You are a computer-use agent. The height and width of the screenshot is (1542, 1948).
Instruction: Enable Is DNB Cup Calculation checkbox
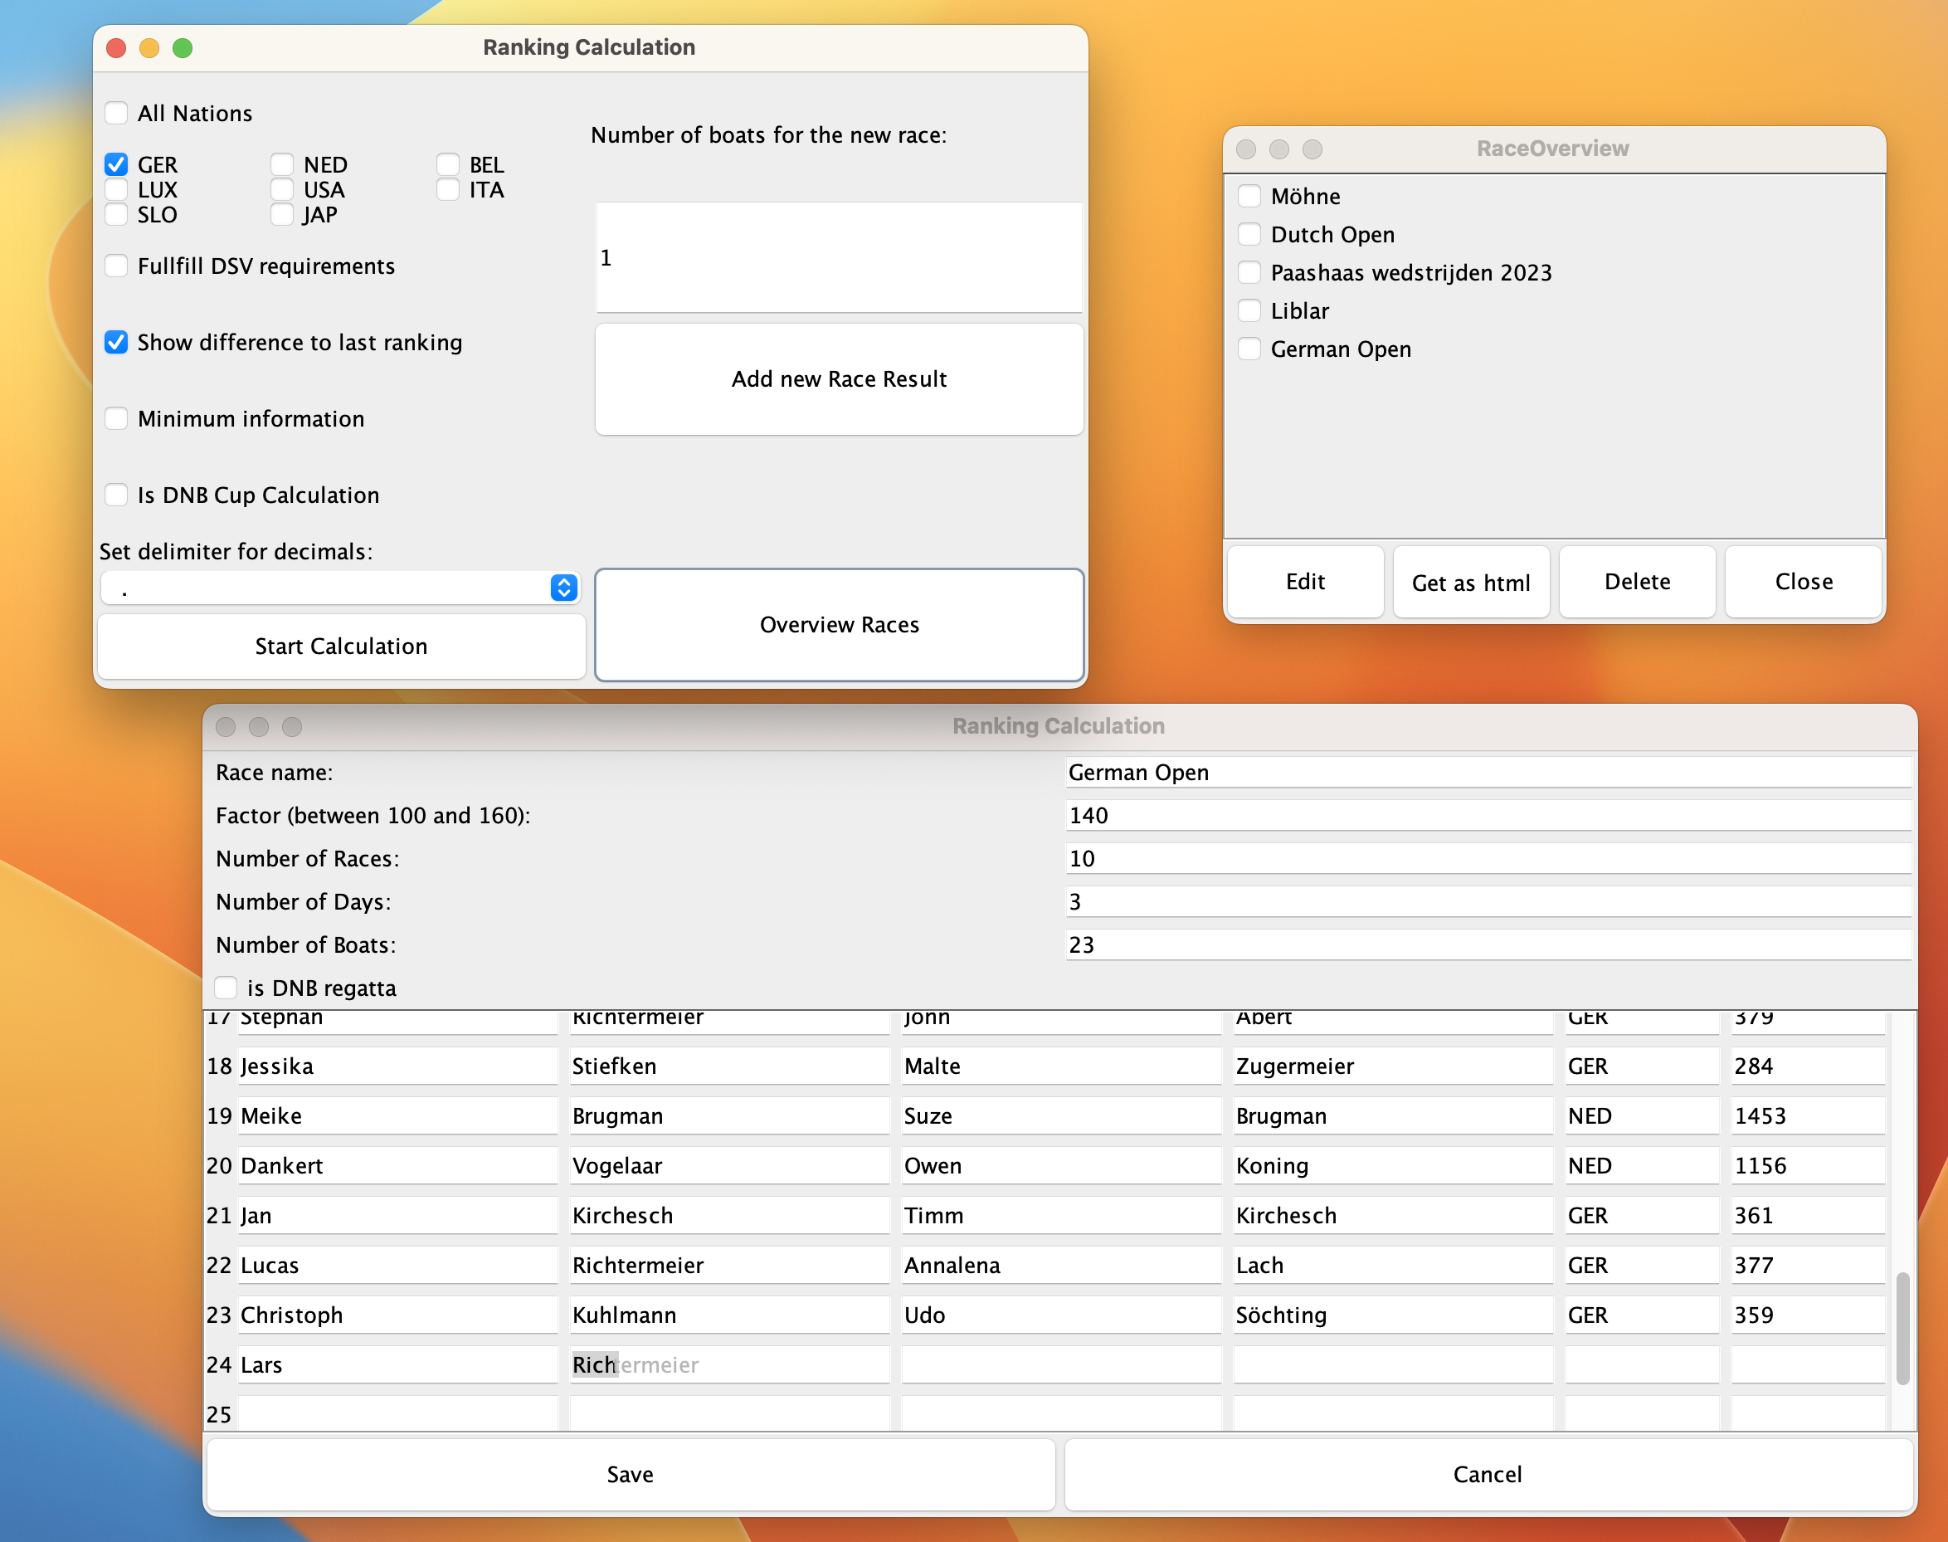point(116,495)
